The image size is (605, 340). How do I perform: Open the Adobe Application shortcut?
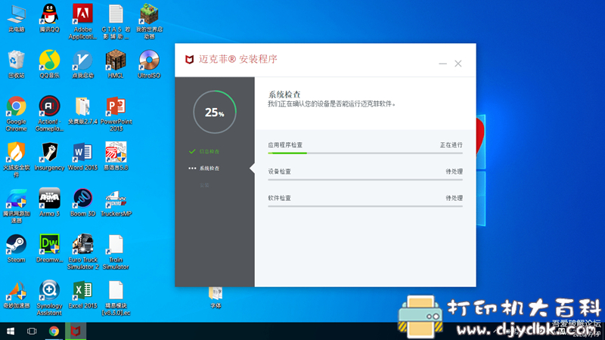click(82, 22)
